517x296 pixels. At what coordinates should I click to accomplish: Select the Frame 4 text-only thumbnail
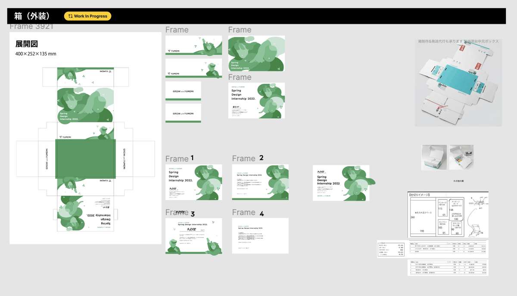260,236
